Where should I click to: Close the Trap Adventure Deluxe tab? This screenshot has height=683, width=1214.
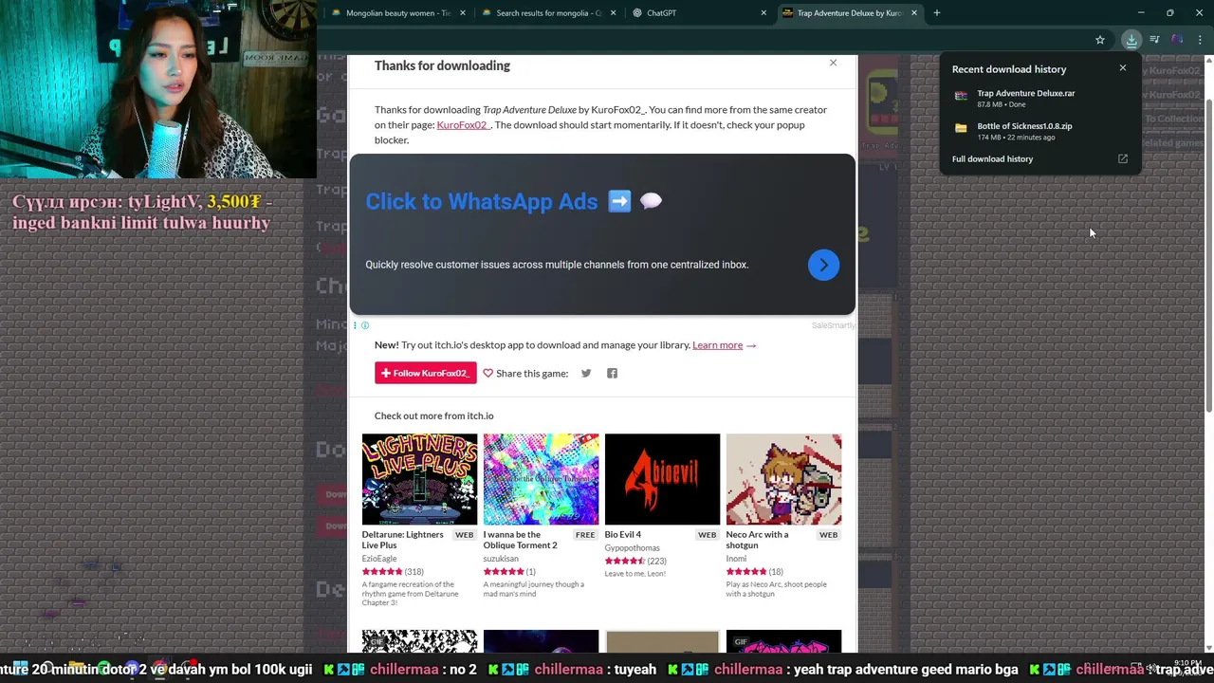tap(914, 13)
